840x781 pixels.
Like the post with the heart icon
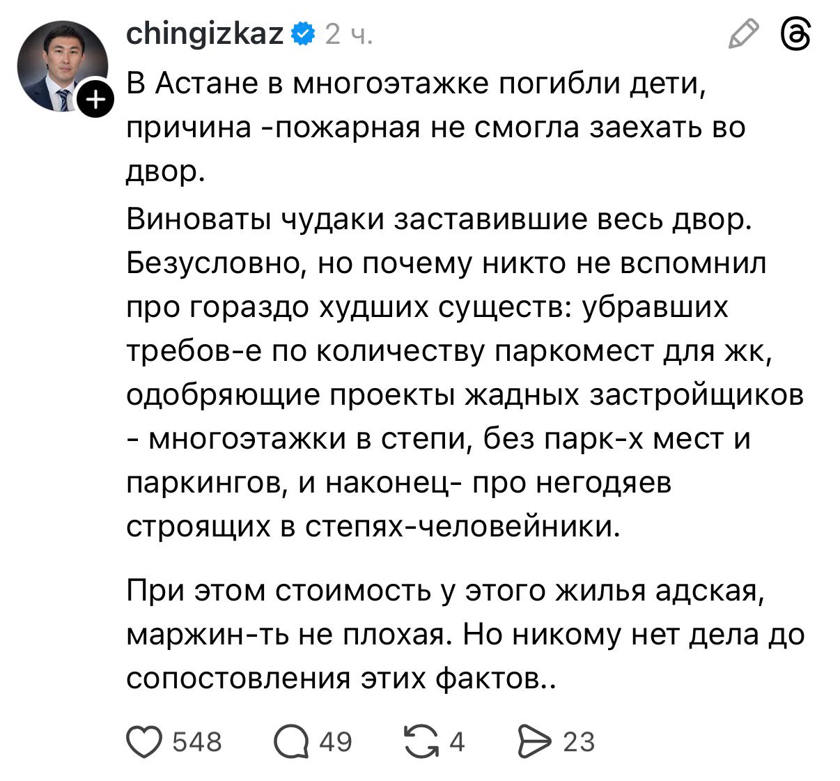[143, 741]
